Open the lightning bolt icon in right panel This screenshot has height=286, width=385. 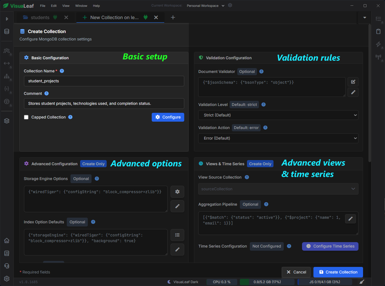[378, 44]
